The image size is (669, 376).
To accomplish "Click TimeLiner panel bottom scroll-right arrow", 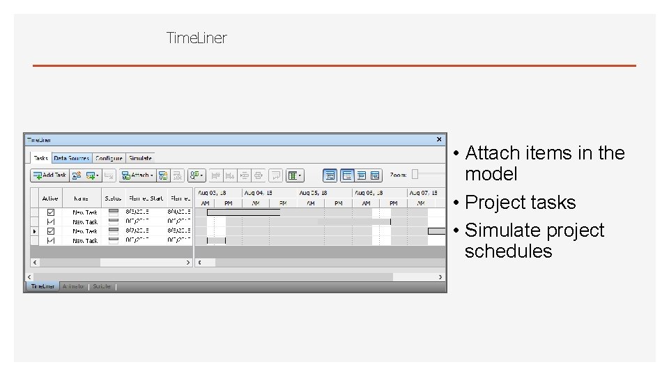I will pyautogui.click(x=440, y=277).
